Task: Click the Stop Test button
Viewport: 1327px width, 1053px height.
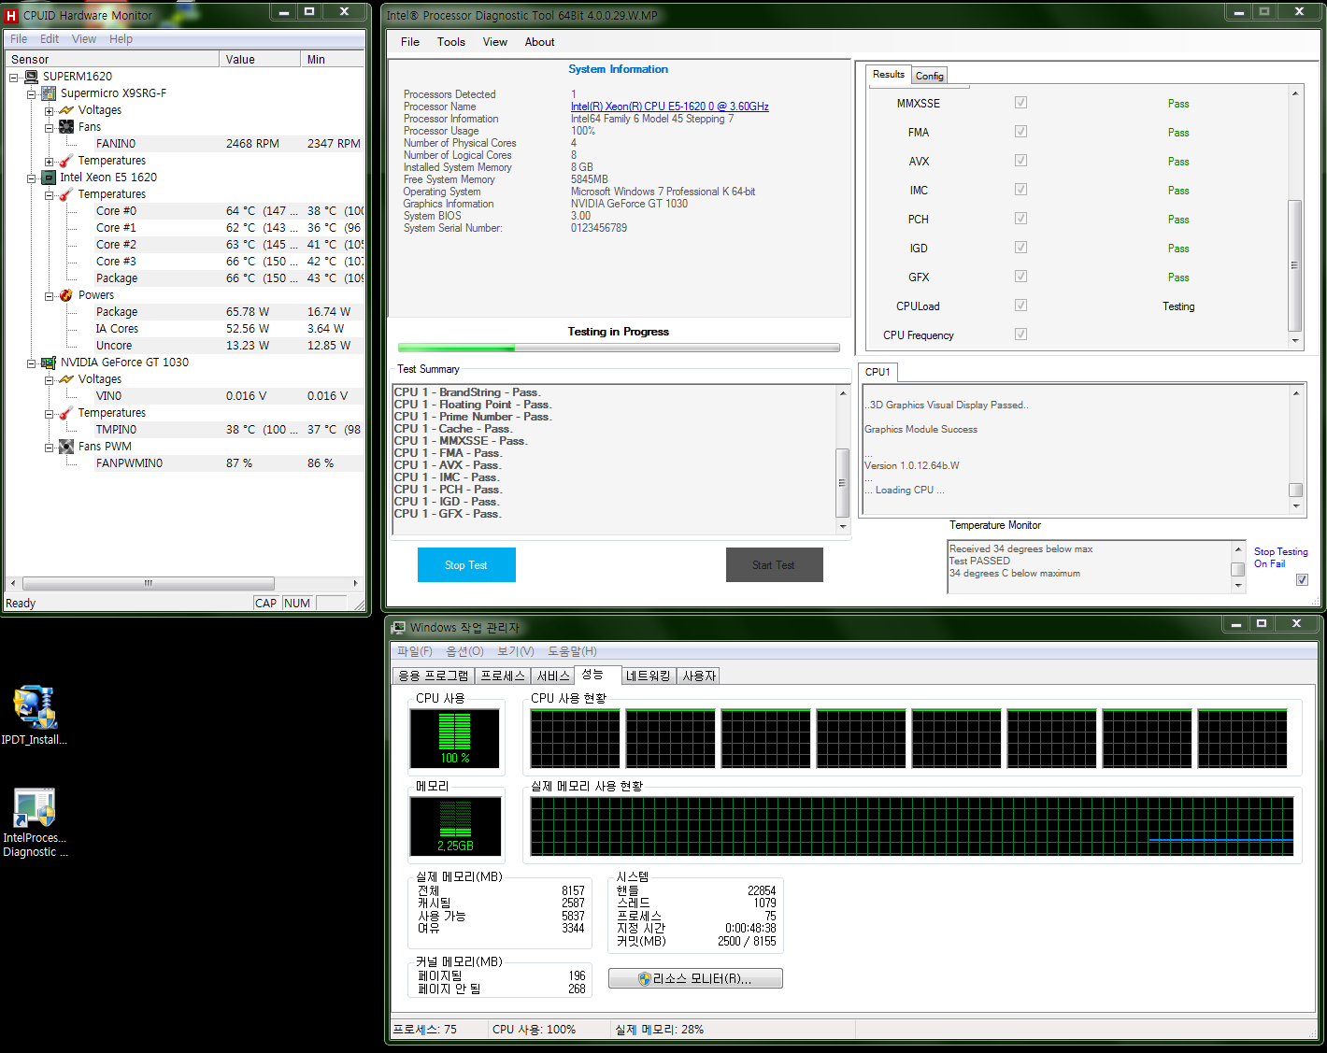Action: click(466, 565)
